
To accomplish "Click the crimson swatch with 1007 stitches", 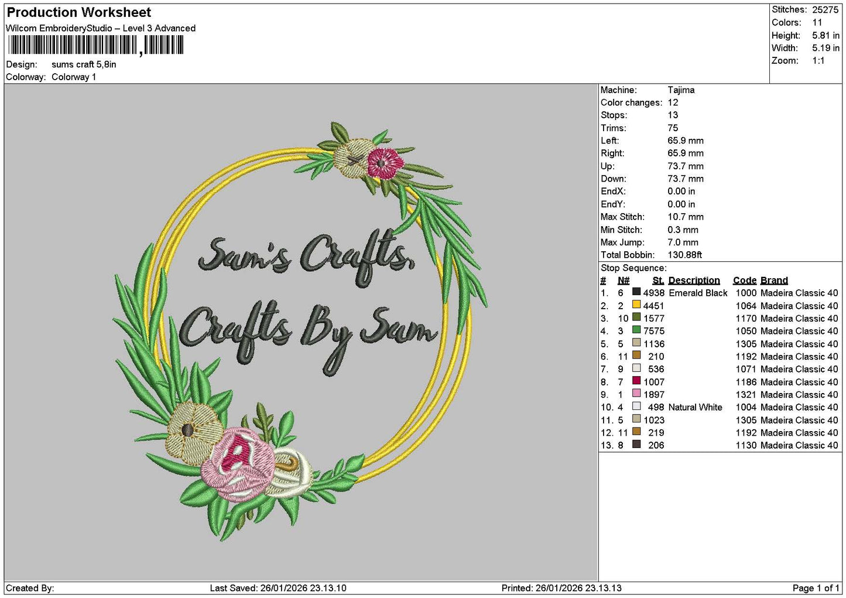I will tap(636, 381).
